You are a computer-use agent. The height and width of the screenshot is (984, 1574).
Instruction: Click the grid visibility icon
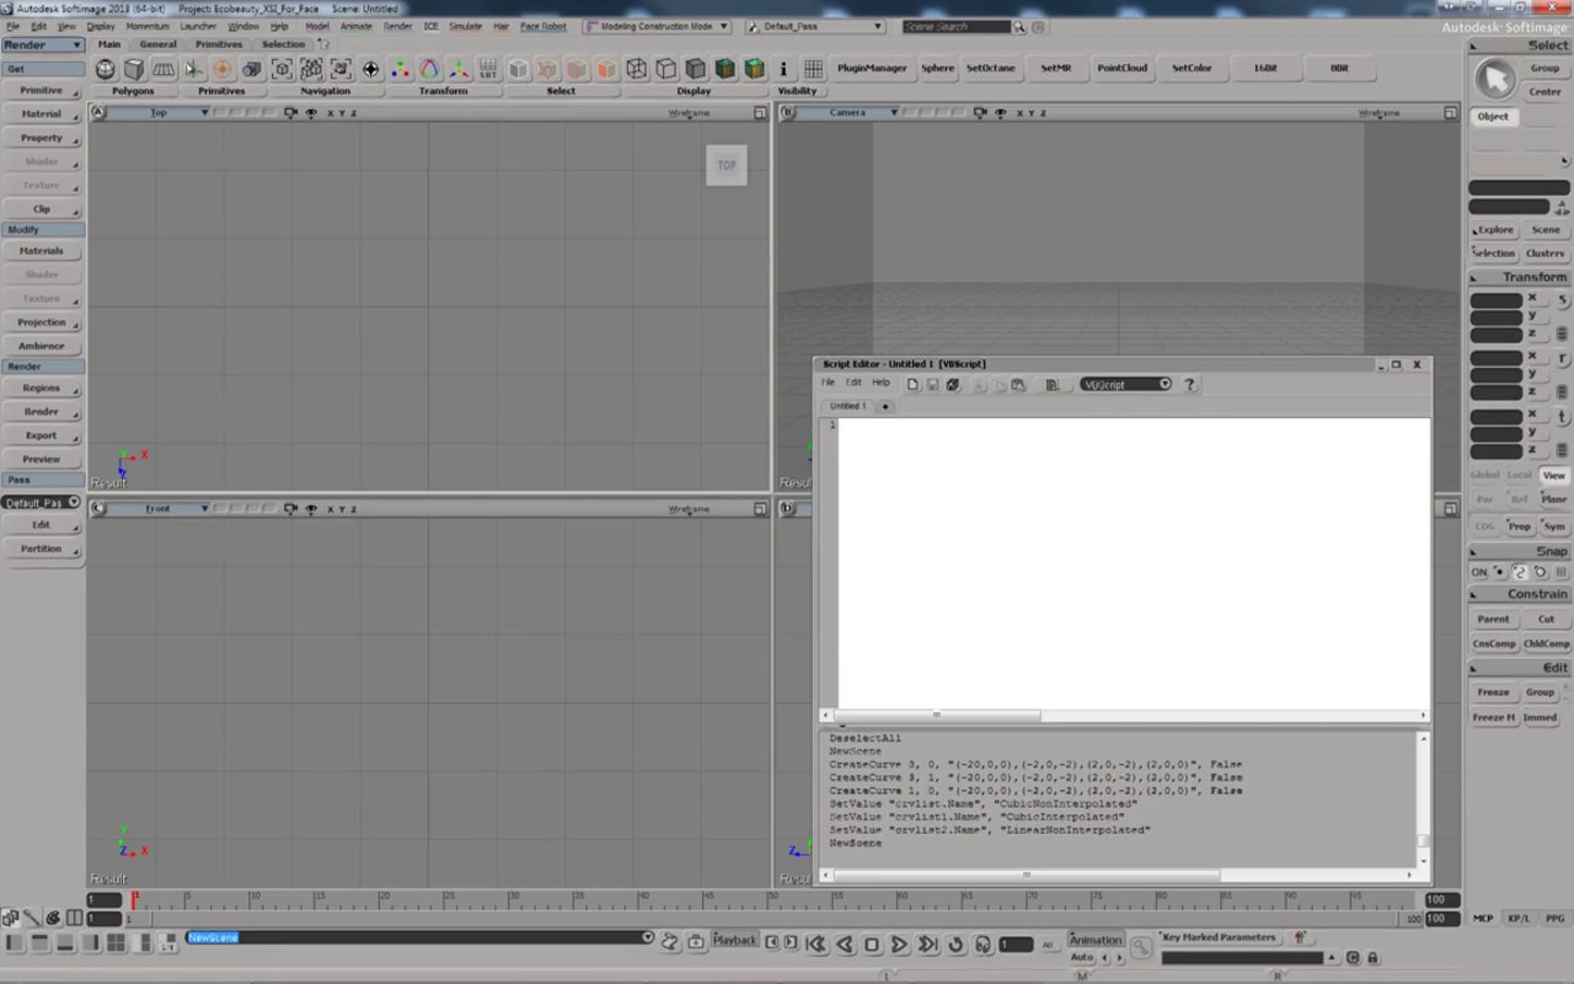[x=813, y=69]
